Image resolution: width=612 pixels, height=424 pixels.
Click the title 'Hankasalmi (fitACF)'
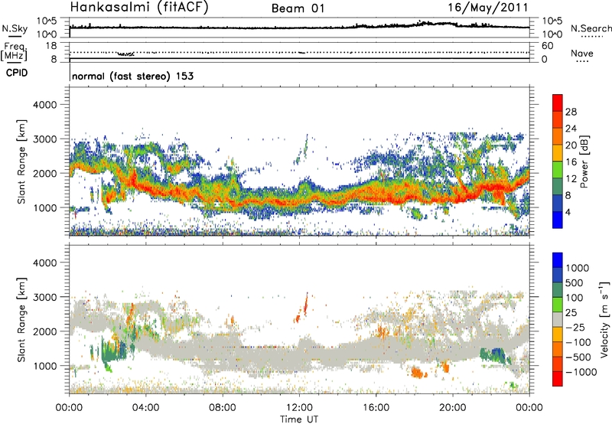tap(139, 7)
